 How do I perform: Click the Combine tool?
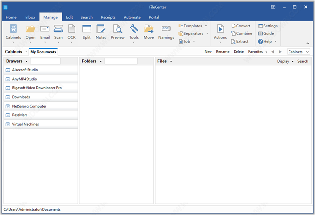242,33
